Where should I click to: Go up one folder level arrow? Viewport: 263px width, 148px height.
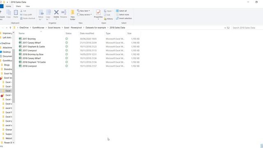pyautogui.click(x=10, y=28)
